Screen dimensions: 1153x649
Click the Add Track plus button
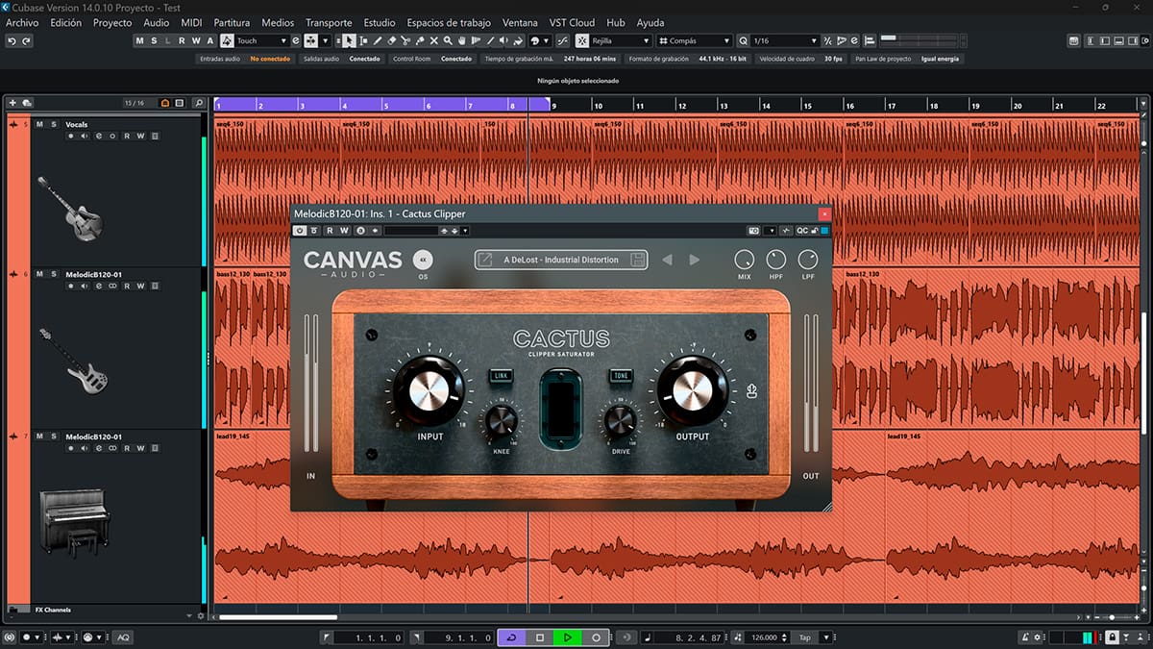tap(12, 103)
